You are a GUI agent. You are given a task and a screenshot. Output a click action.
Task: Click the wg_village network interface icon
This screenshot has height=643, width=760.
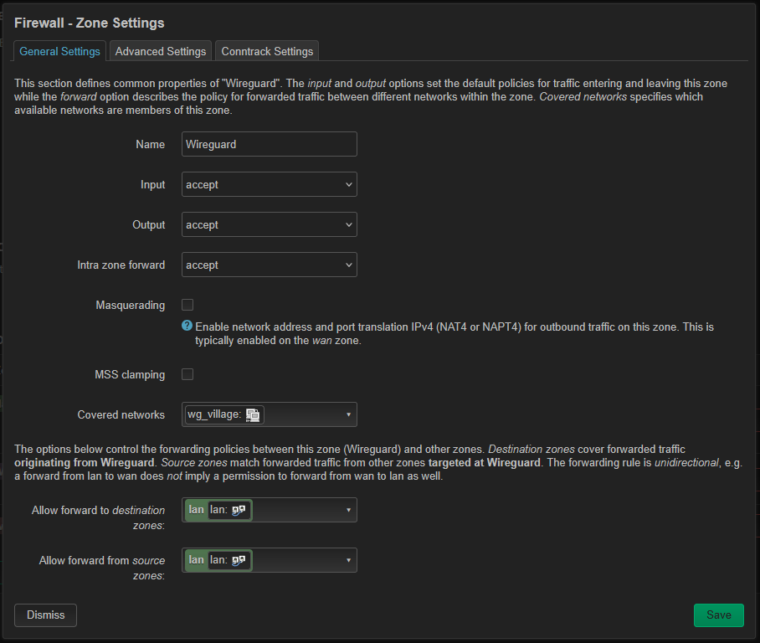253,414
